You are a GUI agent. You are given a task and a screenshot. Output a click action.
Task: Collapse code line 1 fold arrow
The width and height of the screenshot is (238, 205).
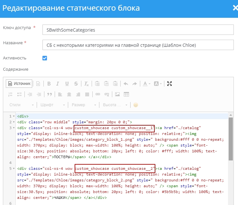(x=14, y=116)
